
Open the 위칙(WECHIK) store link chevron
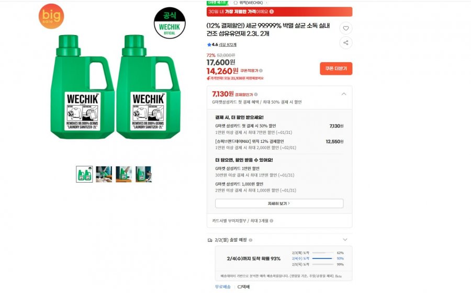[x=266, y=3]
